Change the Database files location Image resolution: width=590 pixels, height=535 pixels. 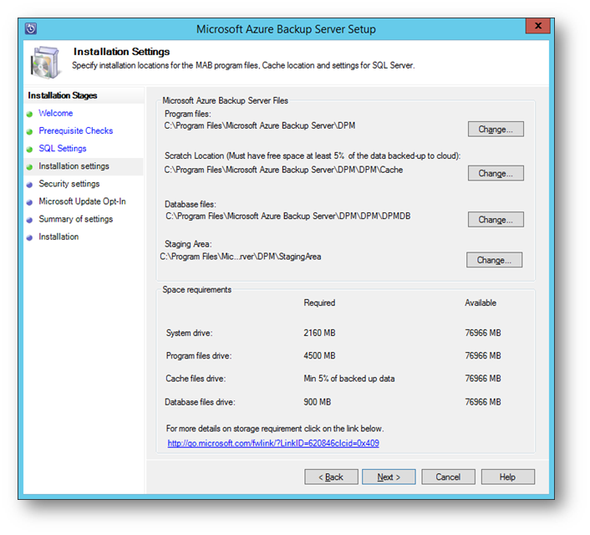[x=496, y=220]
